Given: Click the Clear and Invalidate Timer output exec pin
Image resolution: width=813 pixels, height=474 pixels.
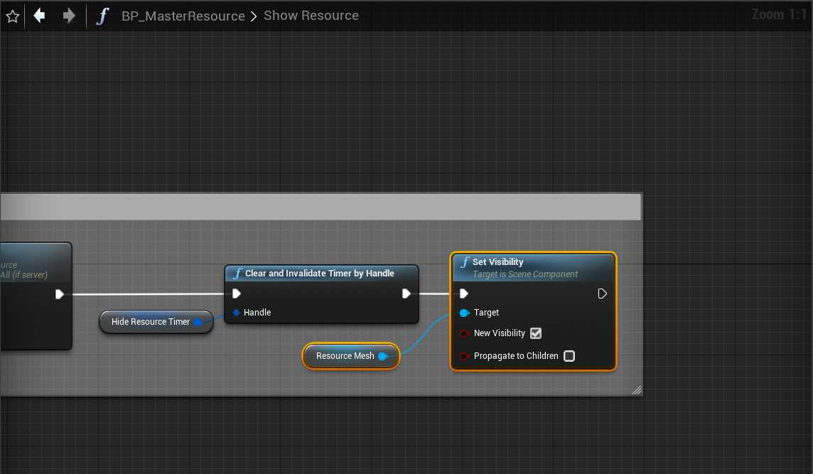Looking at the screenshot, I should pos(406,293).
